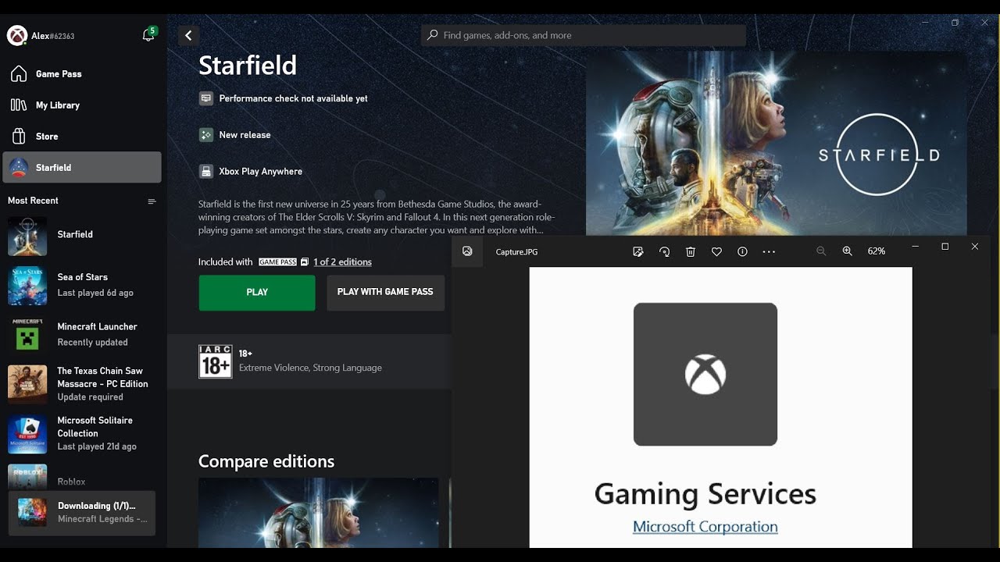Click the green PLAY button
Screen dimensions: 1000x562
[257, 293]
